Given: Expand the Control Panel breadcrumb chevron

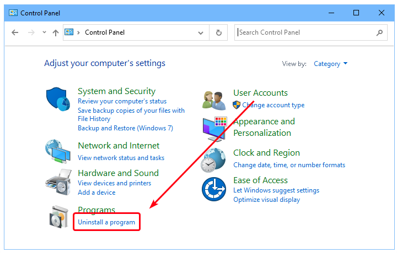Looking at the screenshot, I should pos(78,32).
